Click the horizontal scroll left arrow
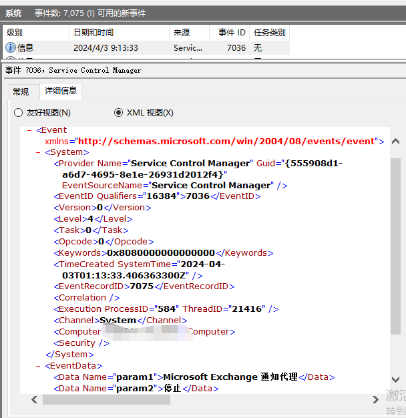Image resolution: width=406 pixels, height=418 pixels. tap(34, 399)
